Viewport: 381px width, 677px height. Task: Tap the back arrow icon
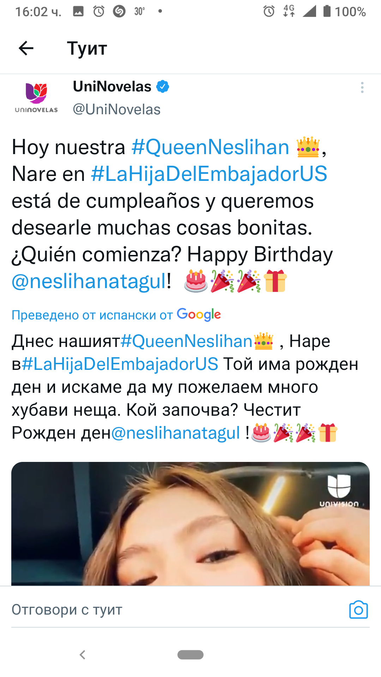[26, 48]
